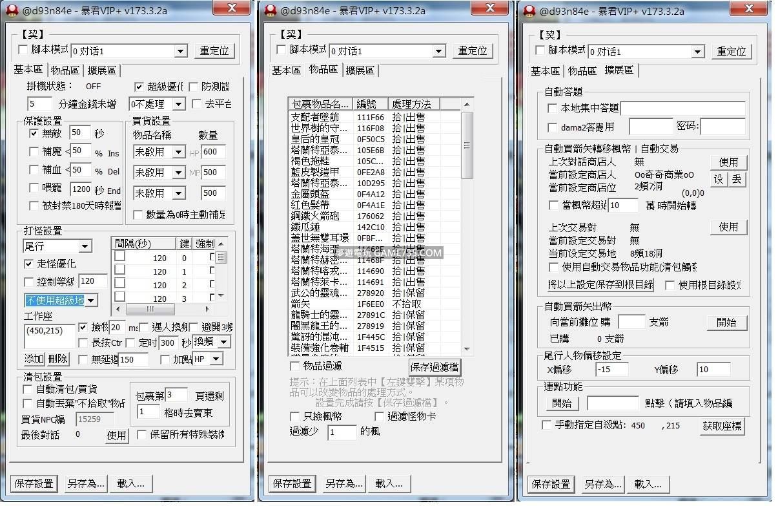Viewport: 778px width, 506px height.
Task: Enable 只撿楓幣 checkbox
Action: click(x=294, y=416)
